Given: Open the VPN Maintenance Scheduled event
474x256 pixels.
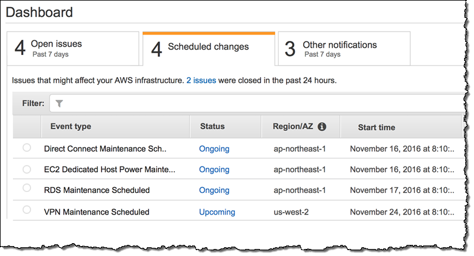Looking at the screenshot, I should [97, 212].
